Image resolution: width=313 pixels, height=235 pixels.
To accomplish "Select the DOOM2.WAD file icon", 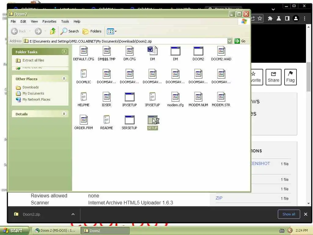I will (x=221, y=51).
